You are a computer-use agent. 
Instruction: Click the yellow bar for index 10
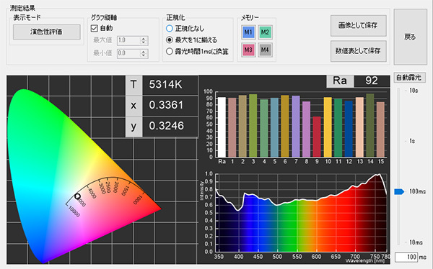(328, 127)
